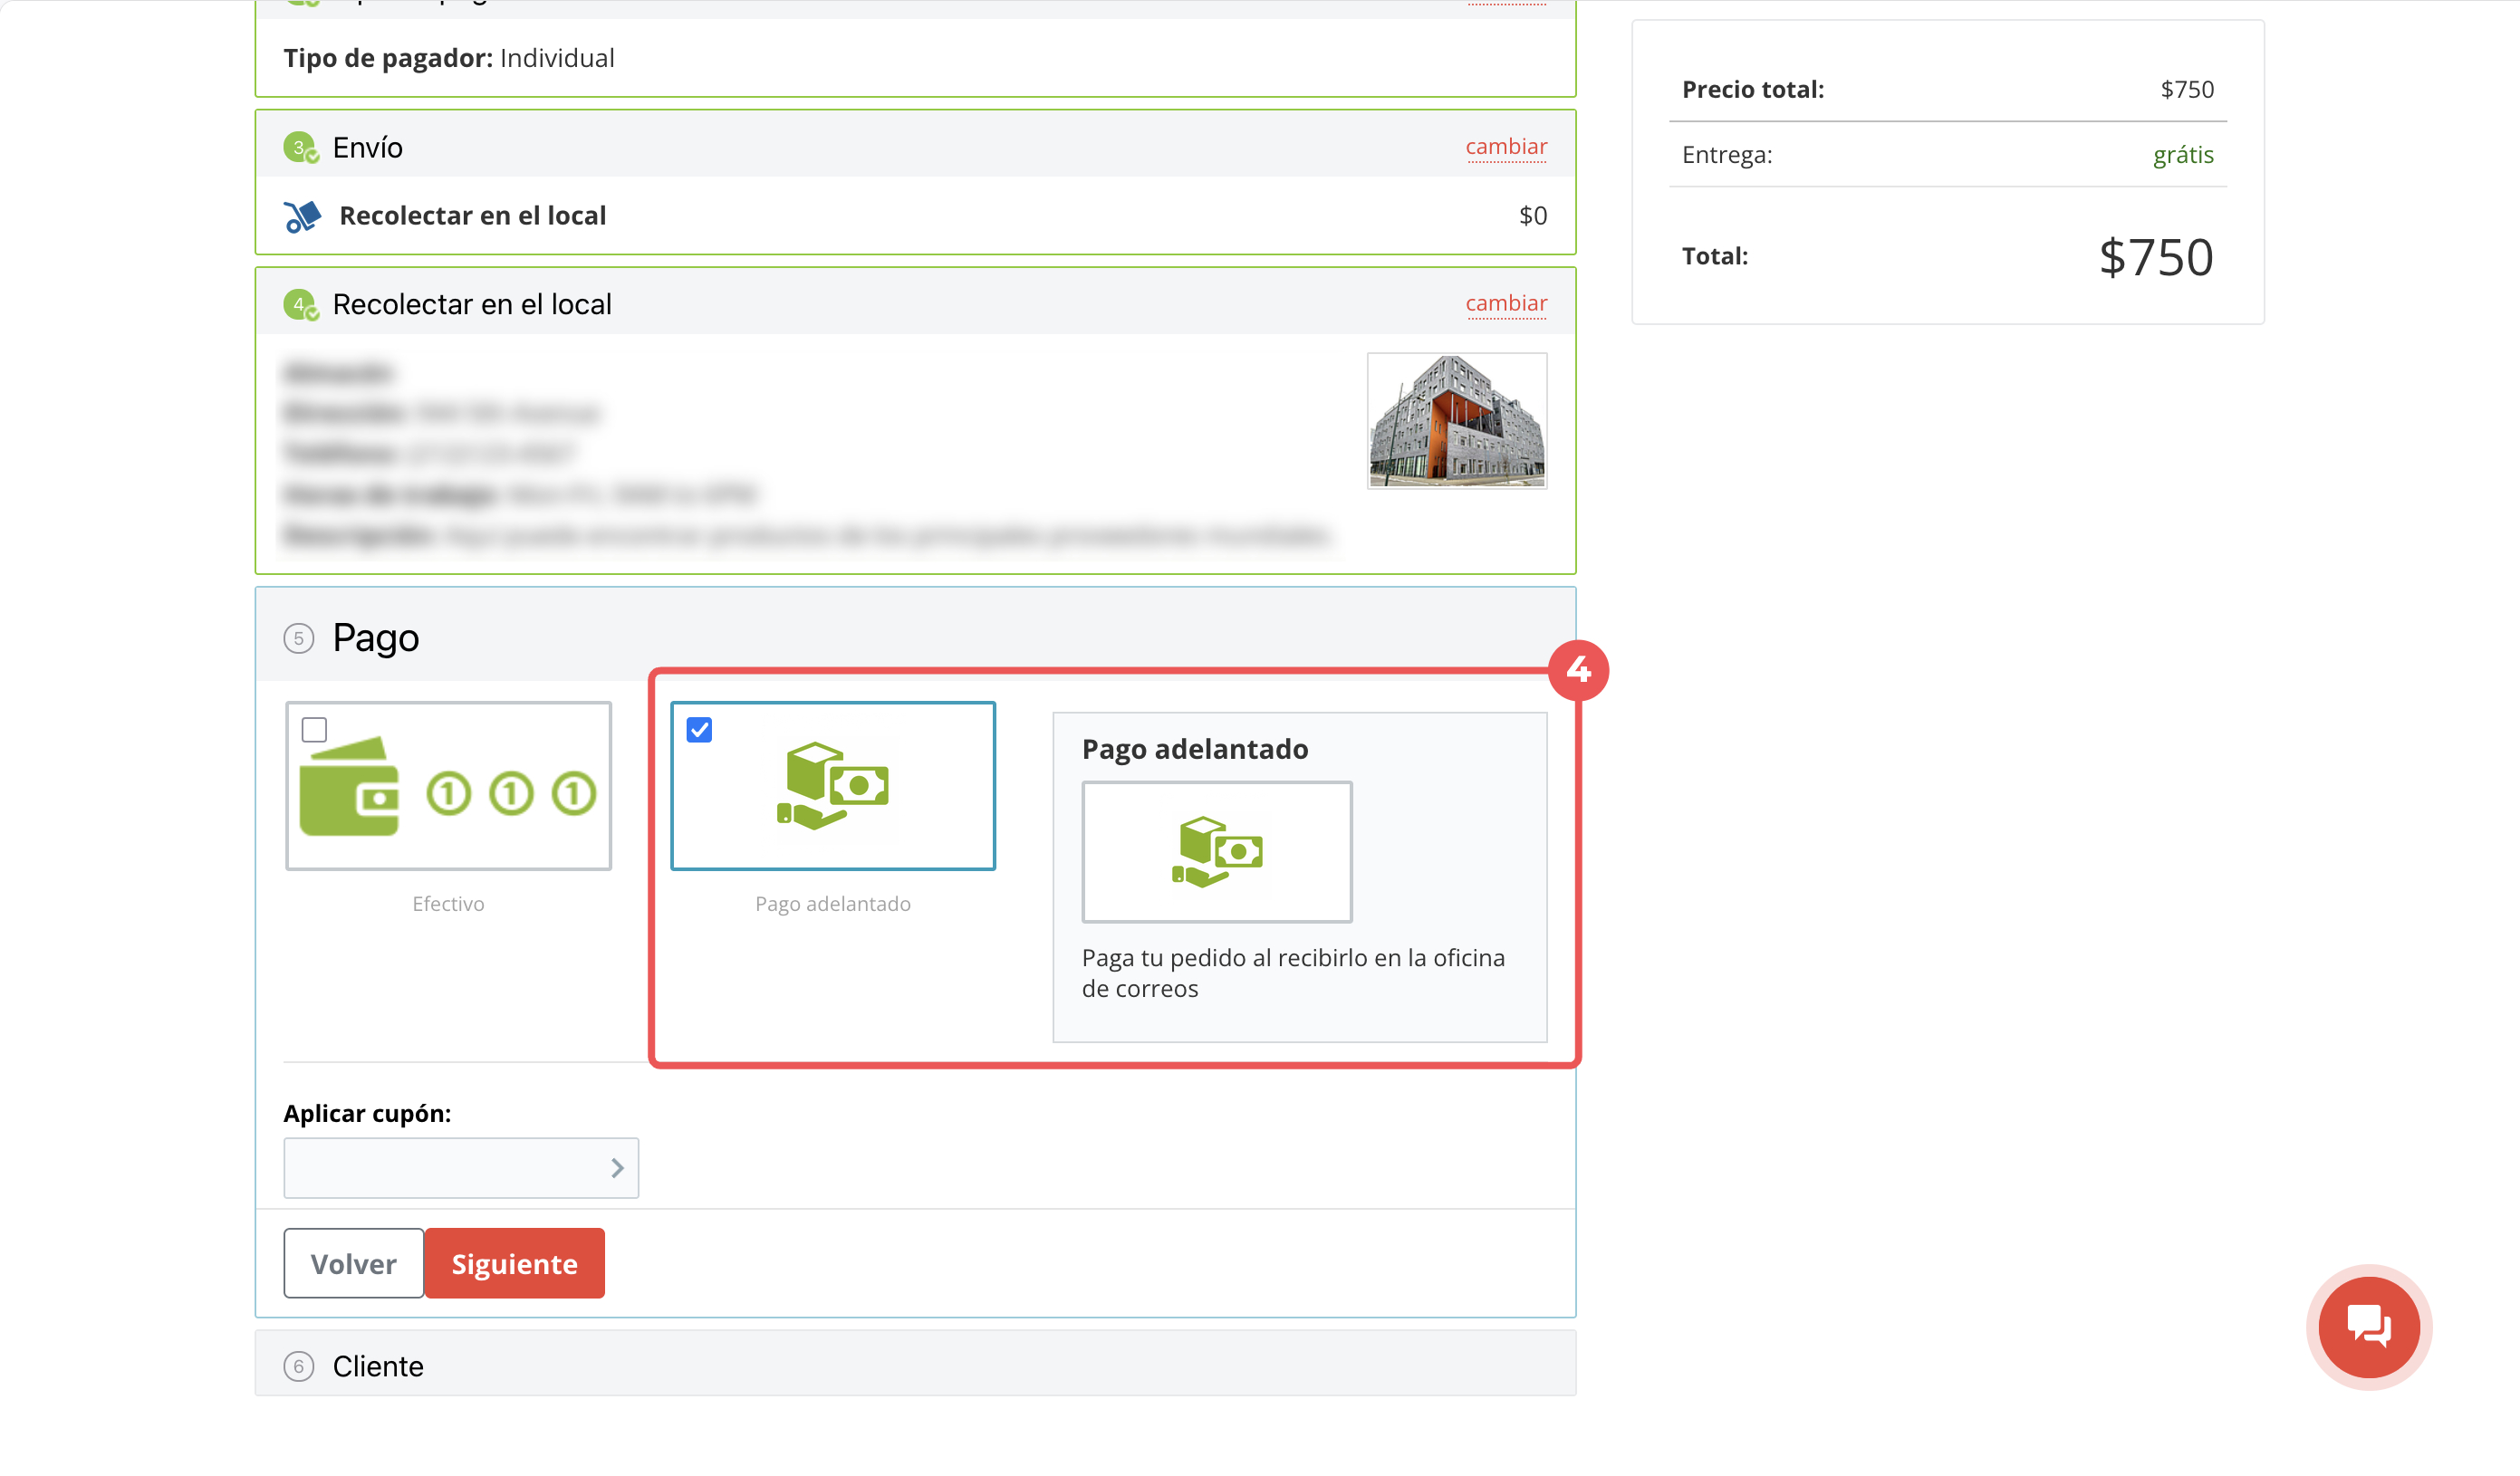Click the step 3 Envío checkmark icon

300,148
